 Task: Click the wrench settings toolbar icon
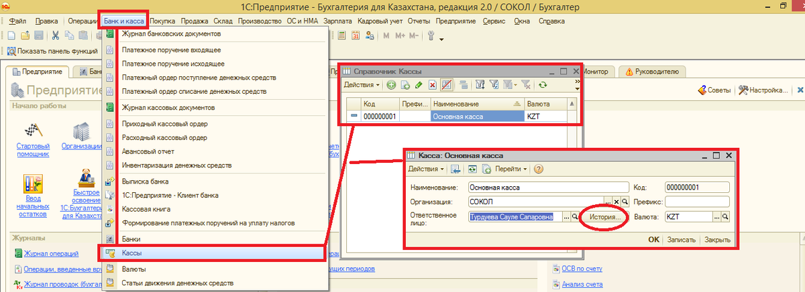tap(431, 35)
